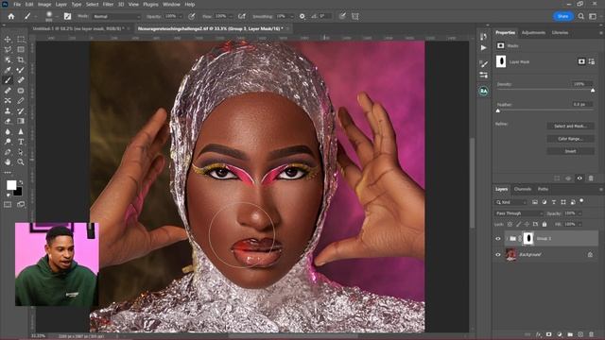
Task: Select the Eyedropper tool
Action: tap(8, 70)
